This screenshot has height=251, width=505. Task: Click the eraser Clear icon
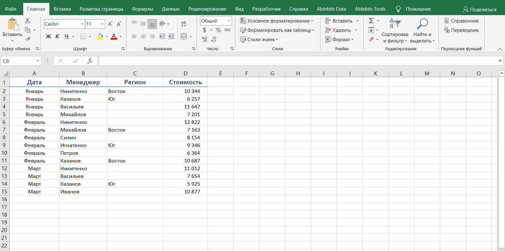point(371,39)
